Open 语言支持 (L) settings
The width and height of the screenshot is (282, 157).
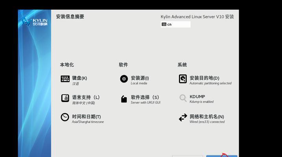click(86, 97)
